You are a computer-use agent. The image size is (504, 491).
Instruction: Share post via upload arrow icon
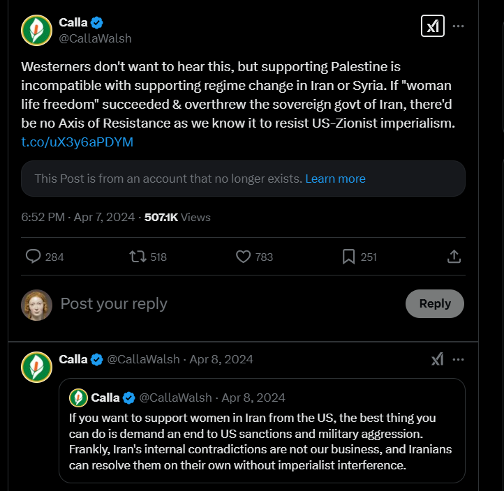[454, 257]
